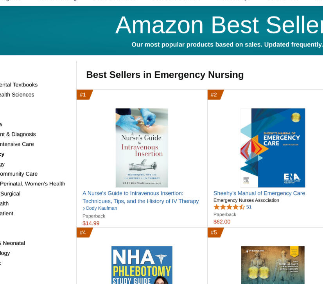Select Perinatal, Women's Health category in sidebar

point(32,184)
